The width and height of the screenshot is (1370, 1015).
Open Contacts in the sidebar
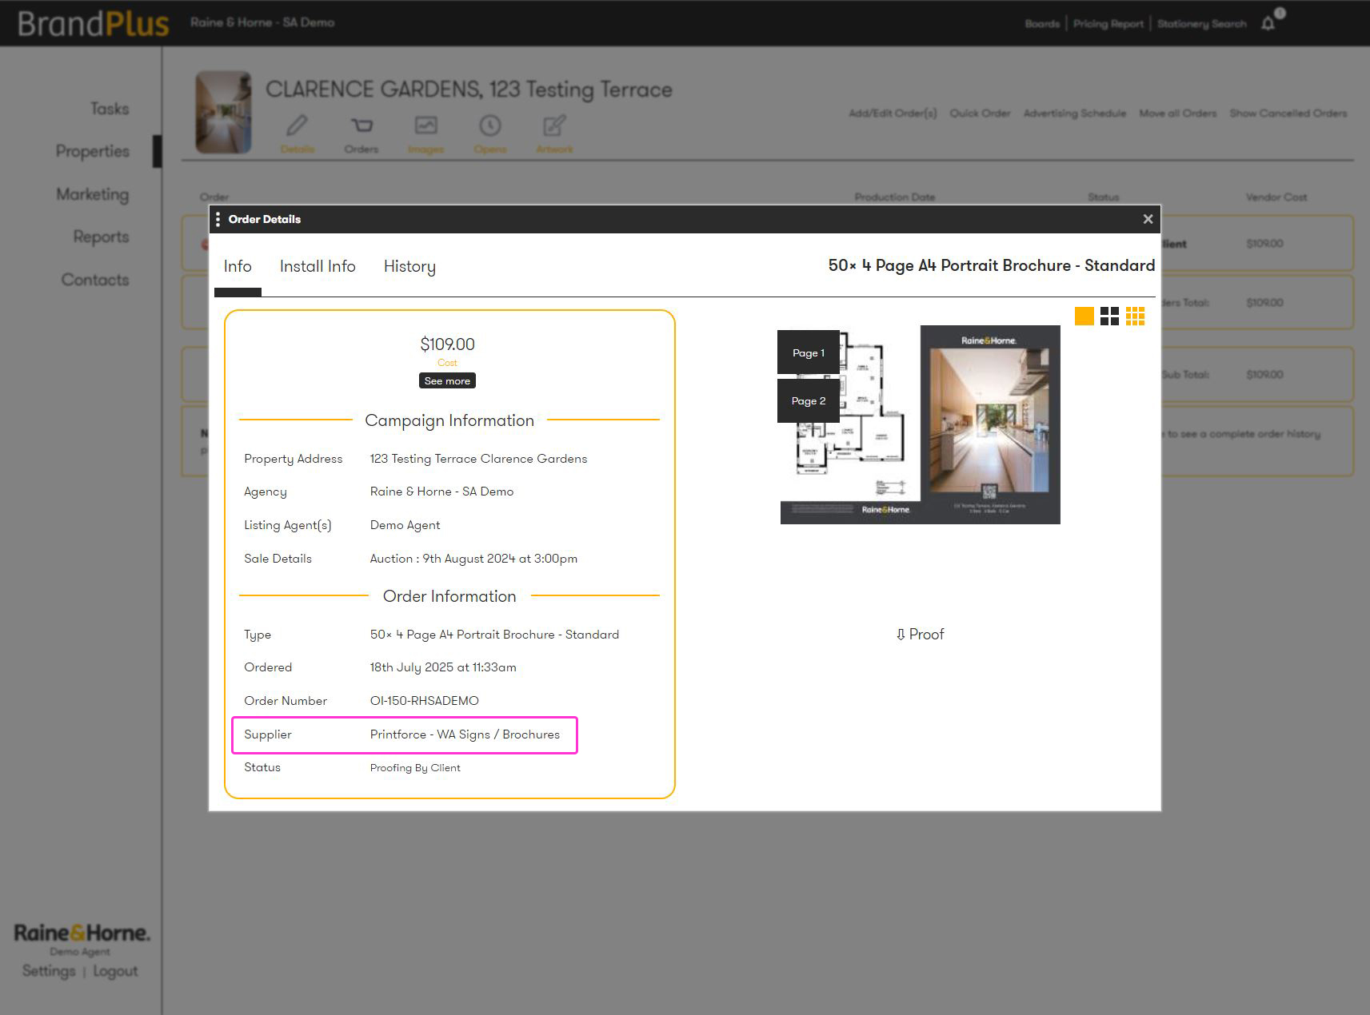coord(95,280)
